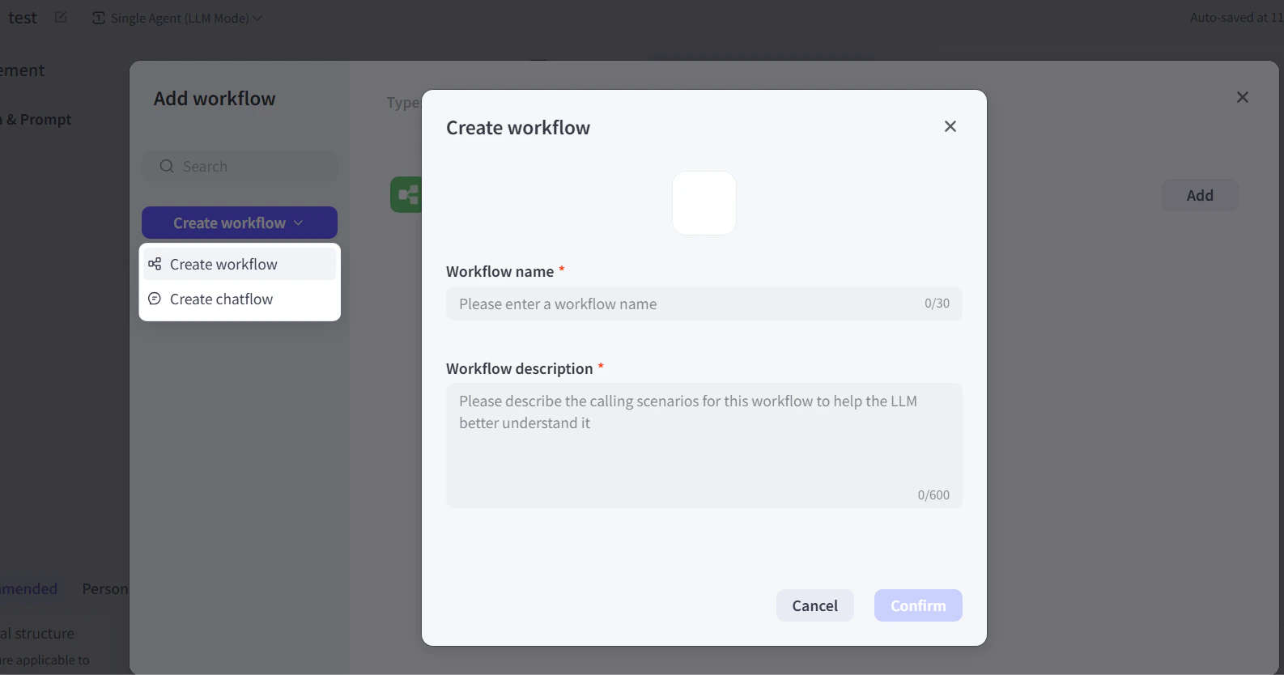Click the Add workflow title text
Viewport: 1284px width, 675px height.
(215, 99)
